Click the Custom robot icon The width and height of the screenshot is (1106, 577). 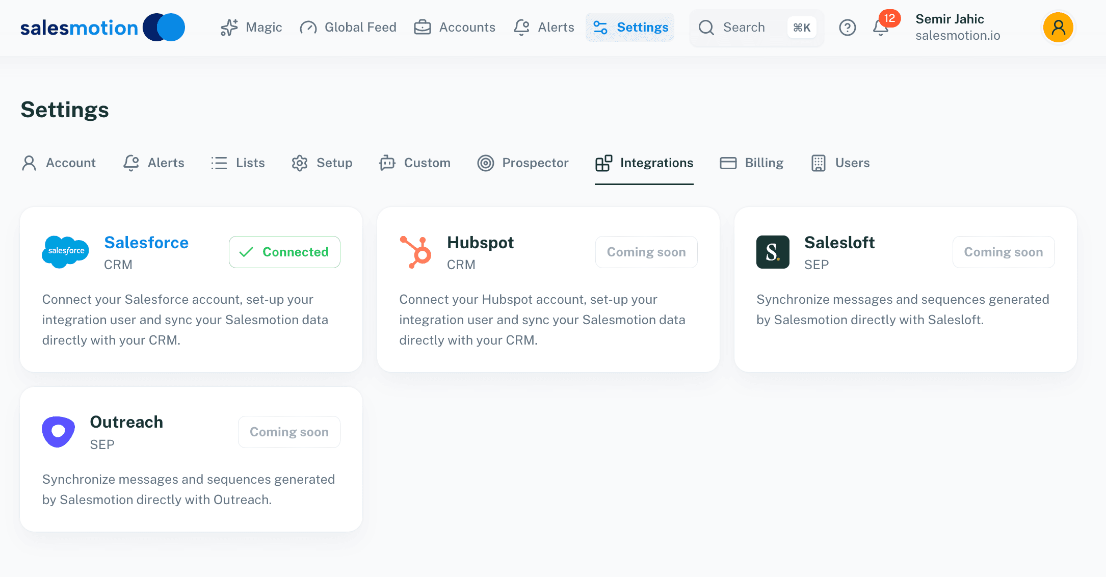click(387, 163)
